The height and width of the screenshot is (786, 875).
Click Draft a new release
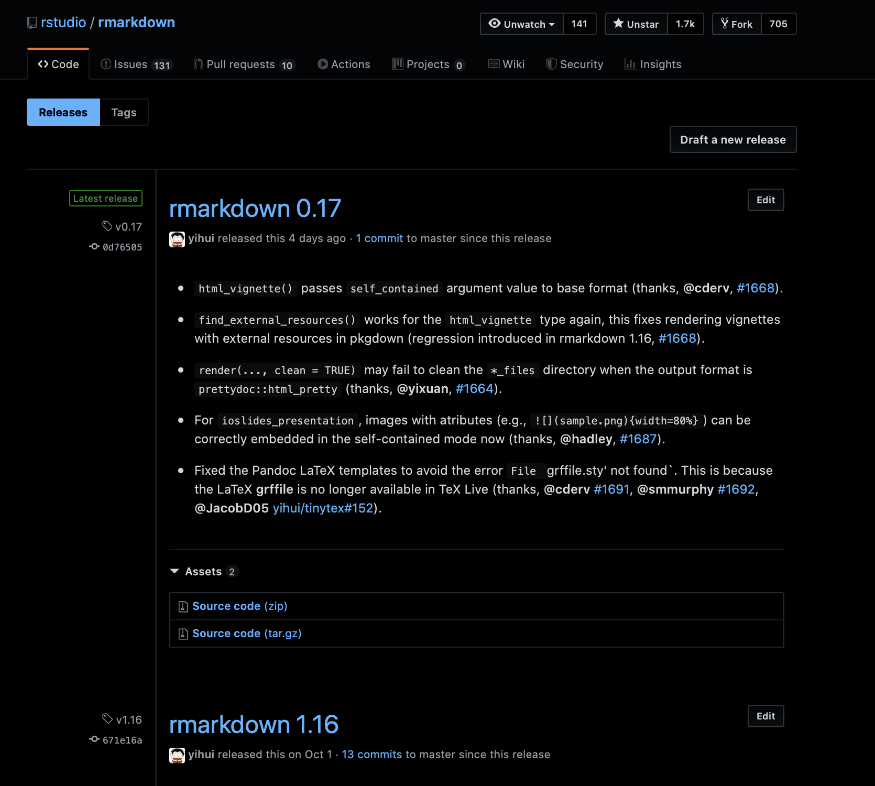(x=732, y=139)
